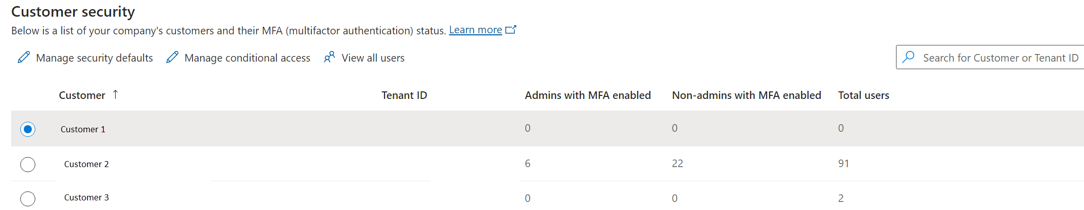Click the Customer sort arrow icon
Viewport: 1084px width, 210px height.
[x=116, y=94]
